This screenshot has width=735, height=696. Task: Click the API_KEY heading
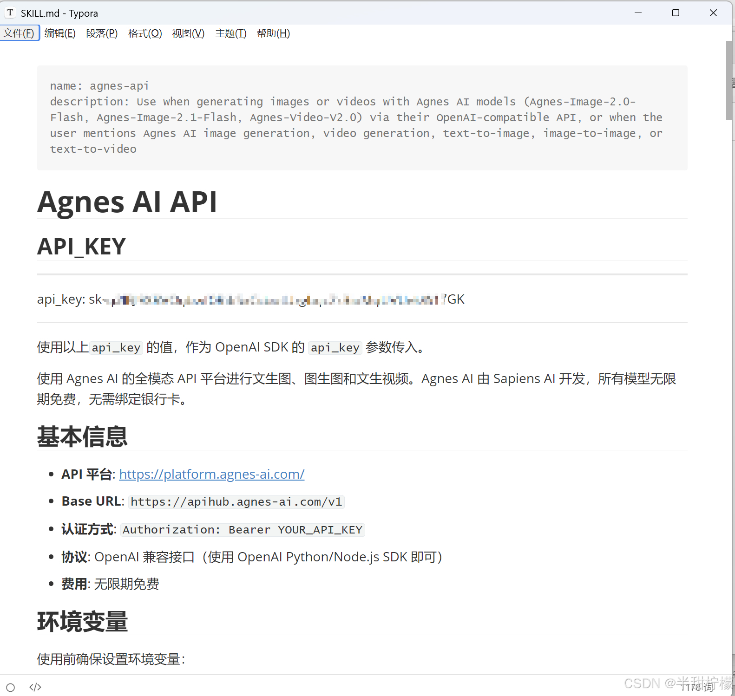[x=81, y=246]
